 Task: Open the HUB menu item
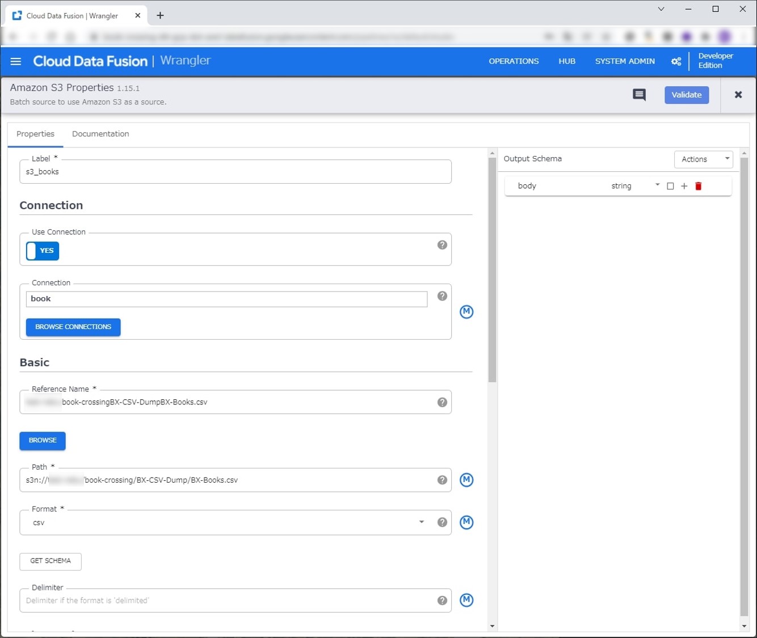tap(567, 61)
